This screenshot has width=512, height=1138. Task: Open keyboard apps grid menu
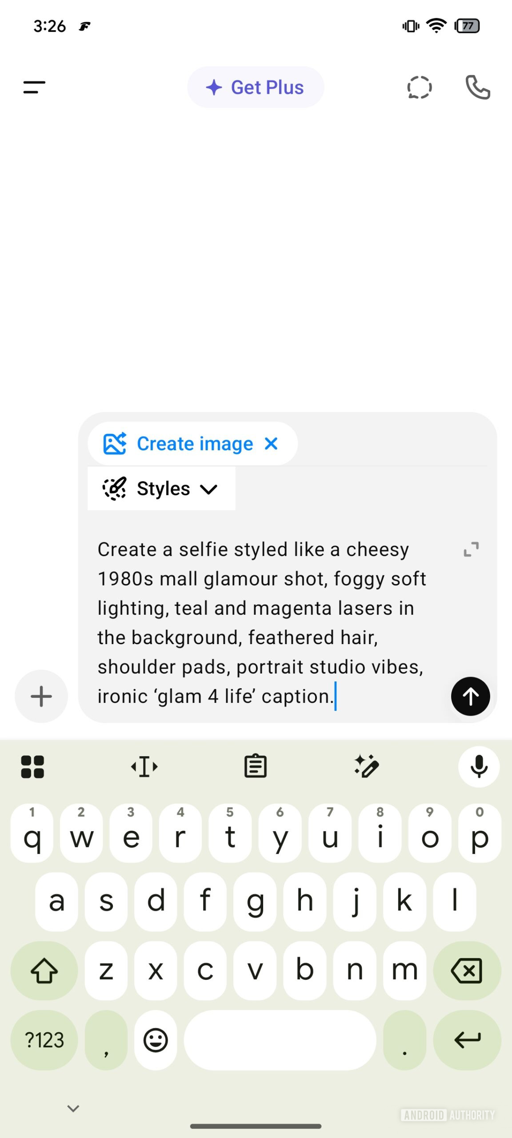click(x=32, y=766)
